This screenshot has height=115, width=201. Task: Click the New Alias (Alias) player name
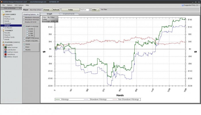[x=36, y=10]
